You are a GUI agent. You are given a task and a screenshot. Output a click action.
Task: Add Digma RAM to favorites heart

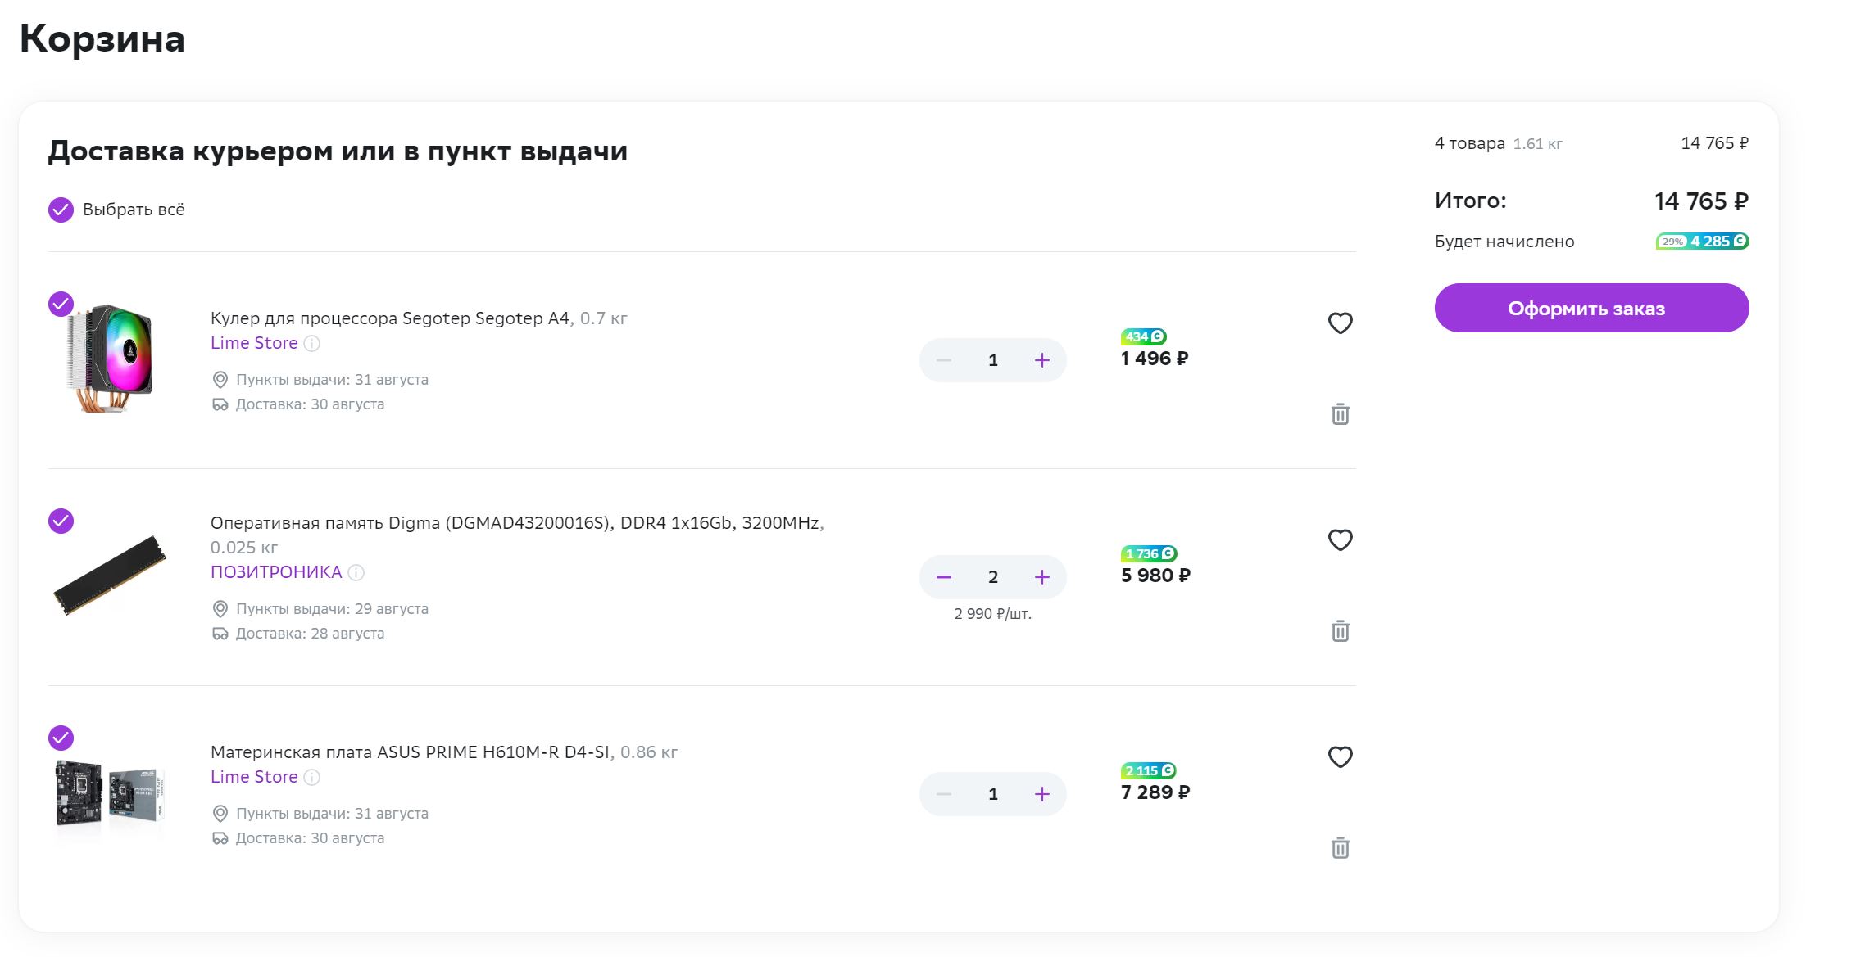click(x=1340, y=540)
